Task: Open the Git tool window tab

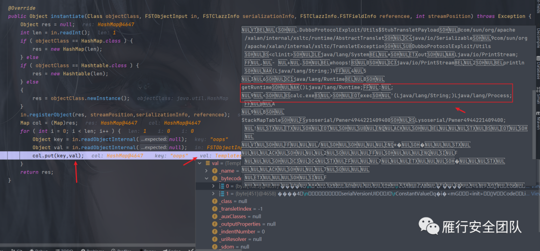Action: pyautogui.click(x=17, y=250)
